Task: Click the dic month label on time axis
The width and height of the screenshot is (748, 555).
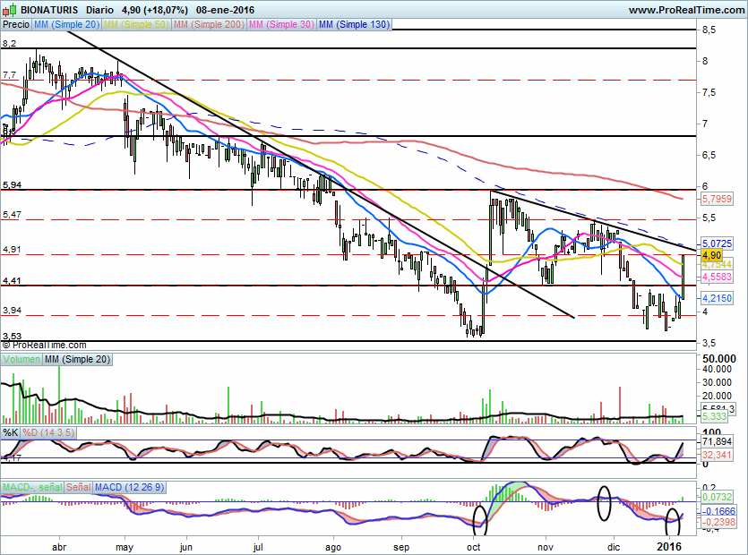Action: pos(614,547)
